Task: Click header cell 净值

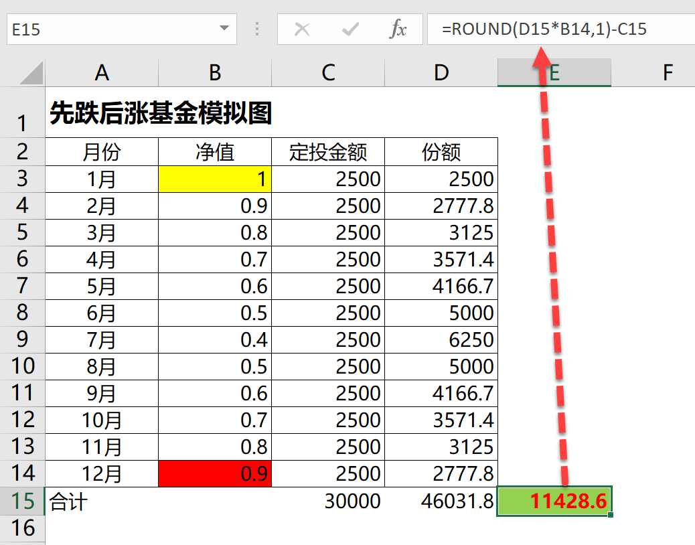Action: pyautogui.click(x=215, y=152)
